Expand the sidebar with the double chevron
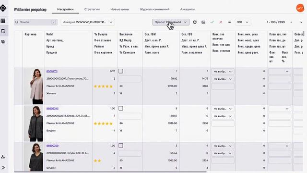Viewport: 307px width, 173px height. tap(3, 168)
